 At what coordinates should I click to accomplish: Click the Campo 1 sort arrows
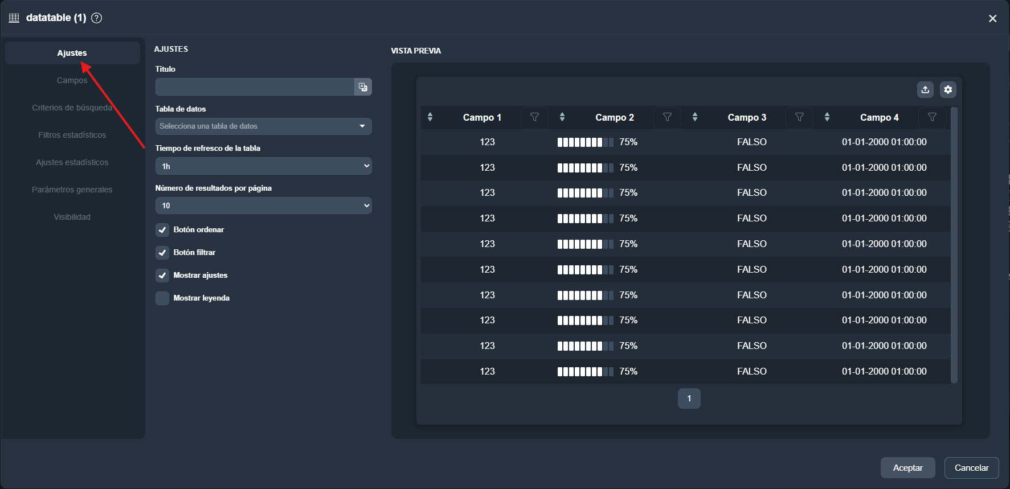coord(430,117)
